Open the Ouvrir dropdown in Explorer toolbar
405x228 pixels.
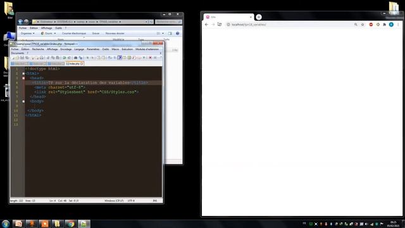pyautogui.click(x=49, y=34)
